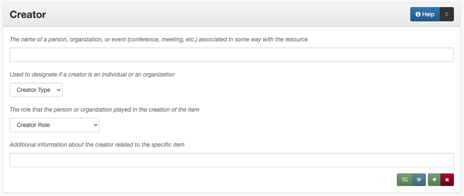Click the info circle icon beside Help

tap(418, 14)
